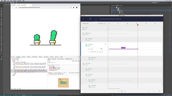
Task: Click the timeline time readout 00:03.120
Action: (85, 24)
